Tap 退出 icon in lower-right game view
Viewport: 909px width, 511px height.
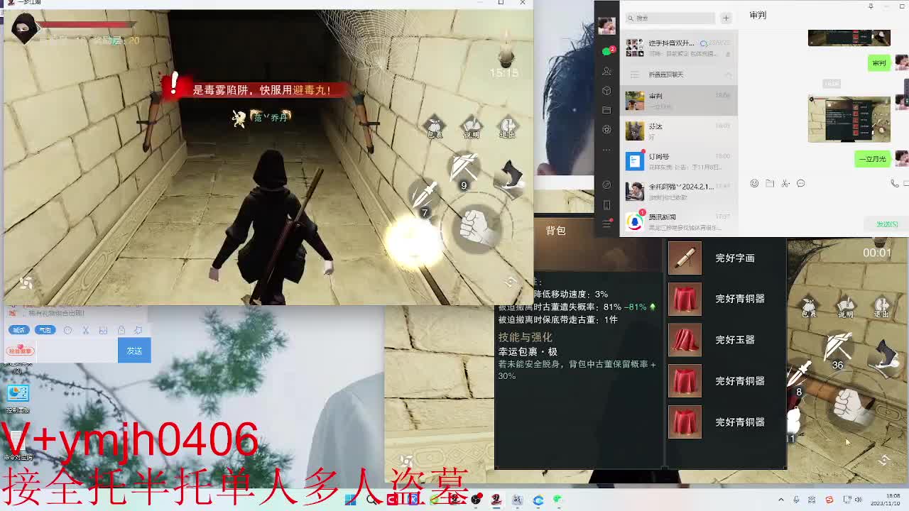[882, 307]
